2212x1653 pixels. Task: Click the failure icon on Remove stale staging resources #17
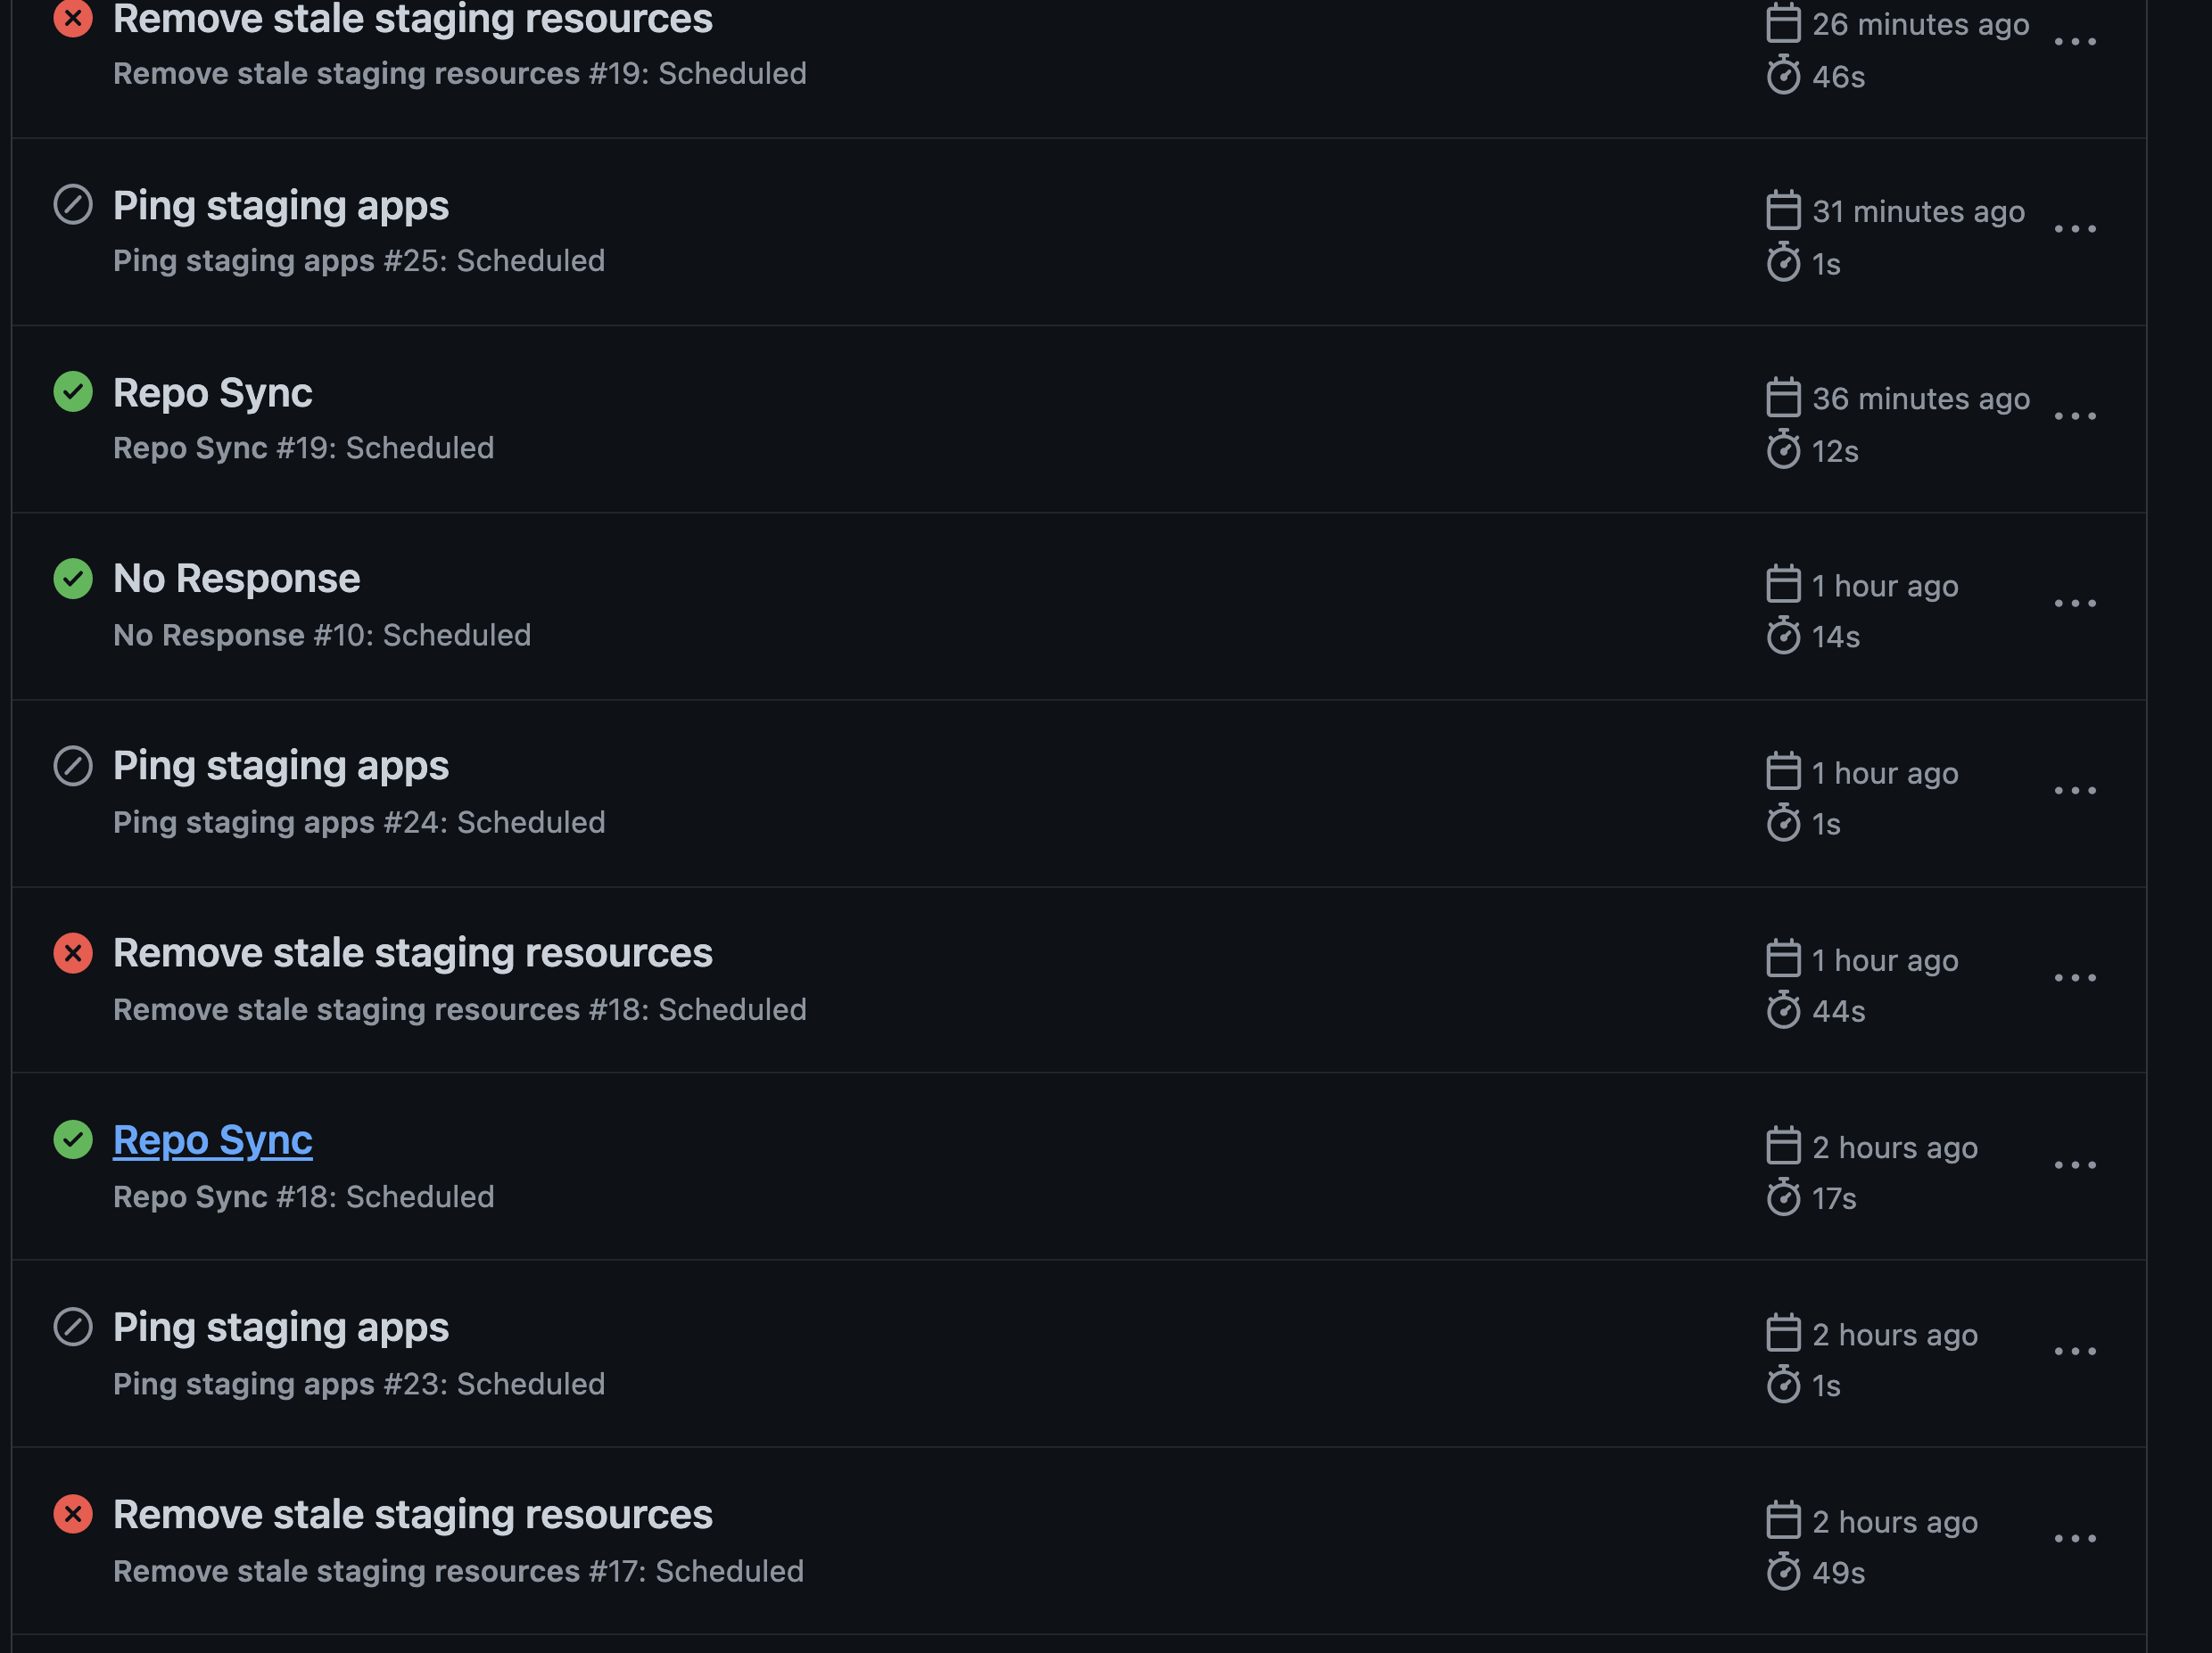[72, 1514]
